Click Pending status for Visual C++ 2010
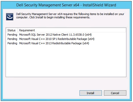This screenshot has width=133, height=102. pos(12,39)
